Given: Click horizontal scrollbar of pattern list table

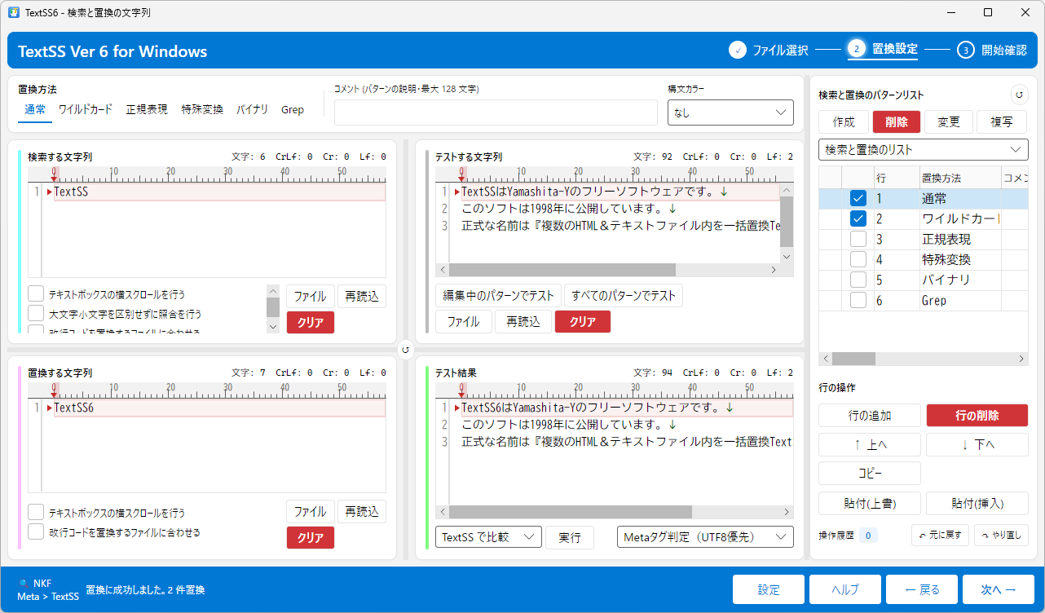Looking at the screenshot, I should (924, 359).
